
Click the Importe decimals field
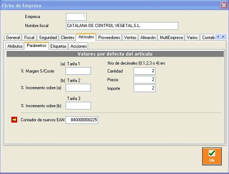(x=144, y=88)
